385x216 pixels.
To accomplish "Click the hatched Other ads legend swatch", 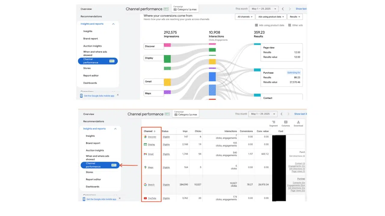I will (x=290, y=25).
